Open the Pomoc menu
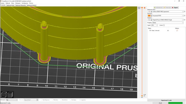This screenshot has height=104, width=186. coord(31,3)
